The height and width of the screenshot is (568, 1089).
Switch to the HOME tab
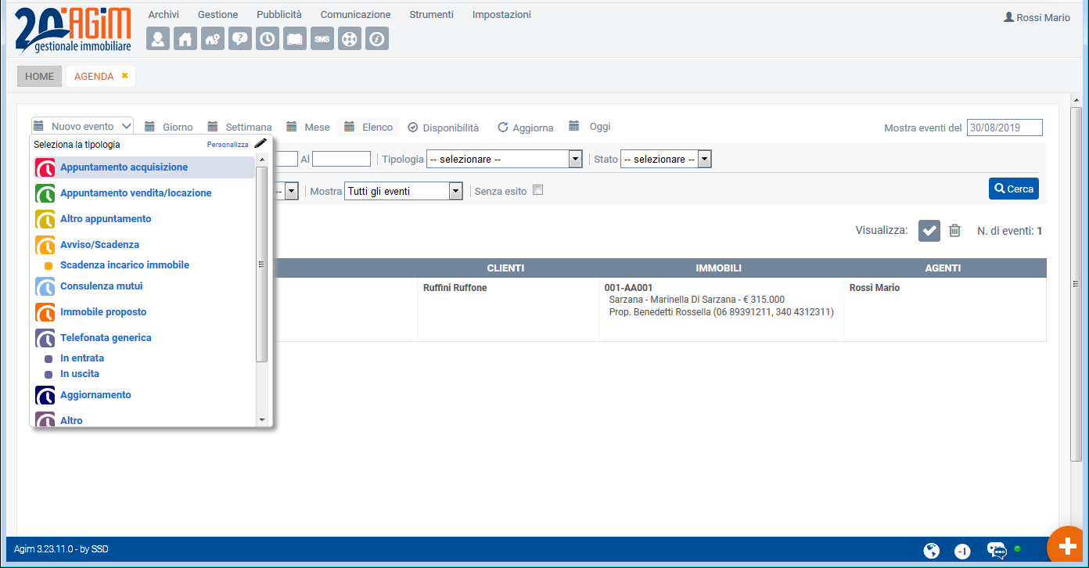pyautogui.click(x=40, y=76)
